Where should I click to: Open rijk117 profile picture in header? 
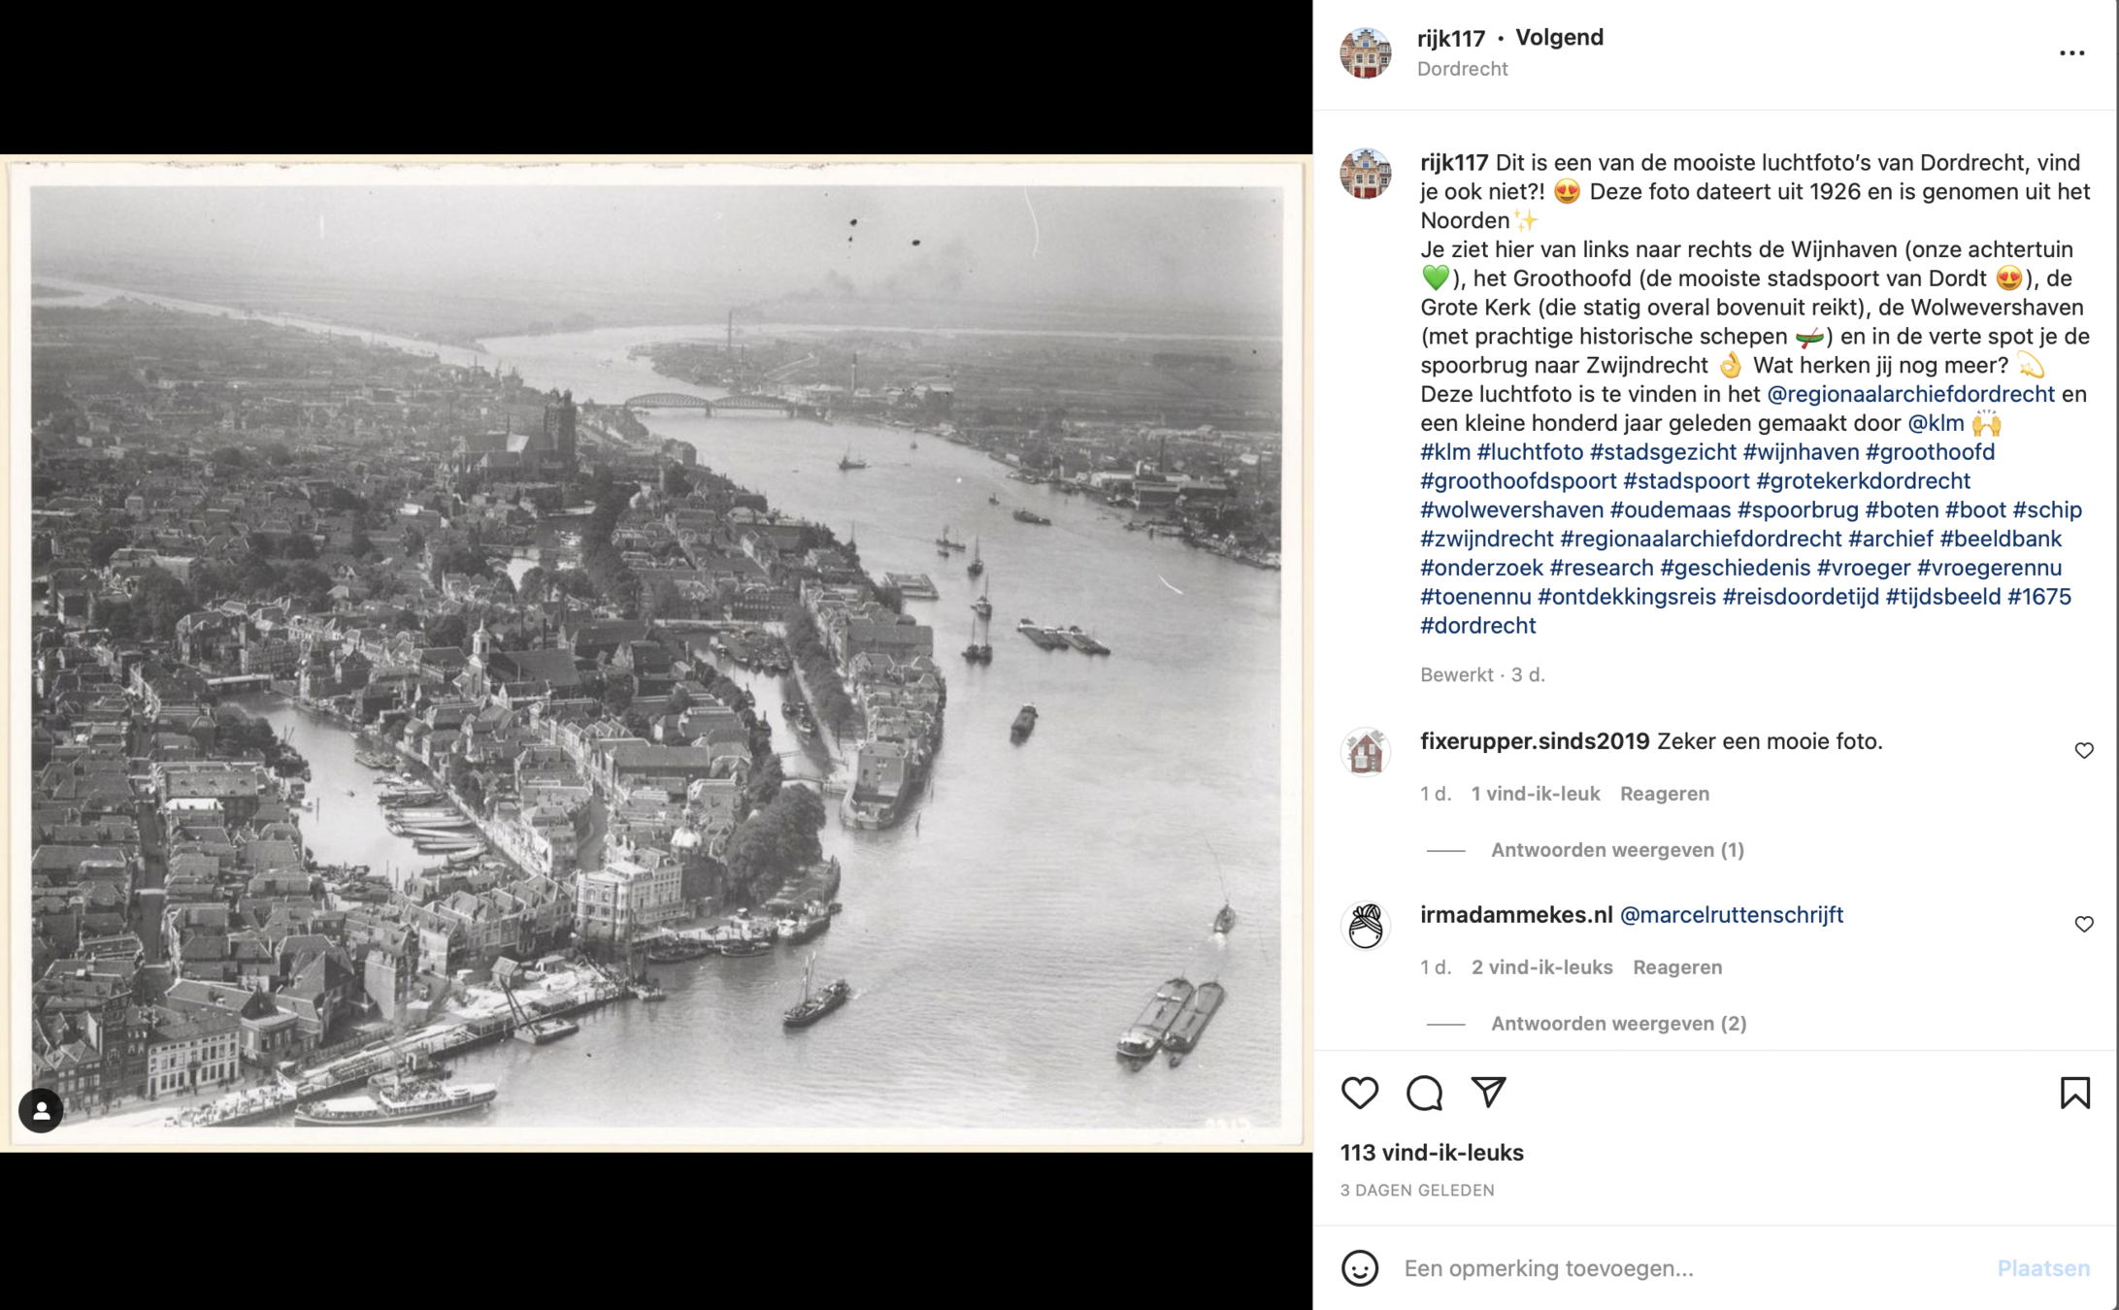1365,52
